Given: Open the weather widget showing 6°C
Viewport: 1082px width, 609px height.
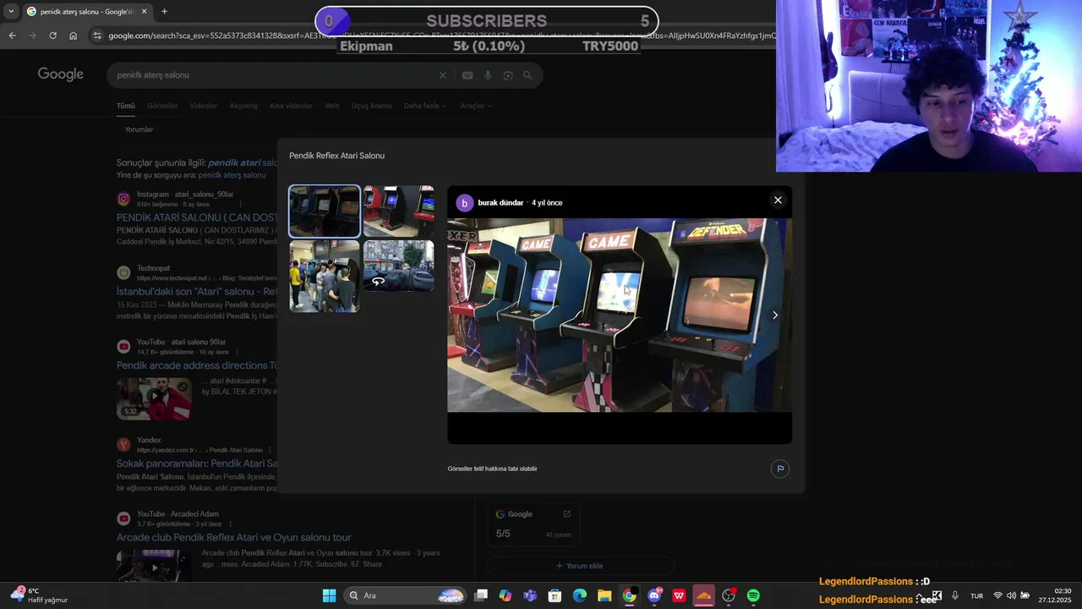Looking at the screenshot, I should [39, 595].
